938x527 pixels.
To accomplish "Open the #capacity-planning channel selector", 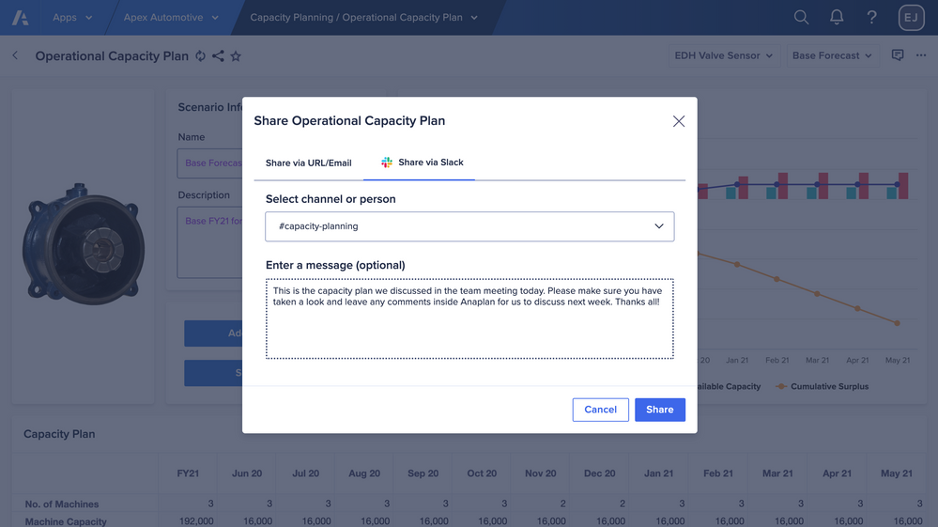I will [469, 226].
